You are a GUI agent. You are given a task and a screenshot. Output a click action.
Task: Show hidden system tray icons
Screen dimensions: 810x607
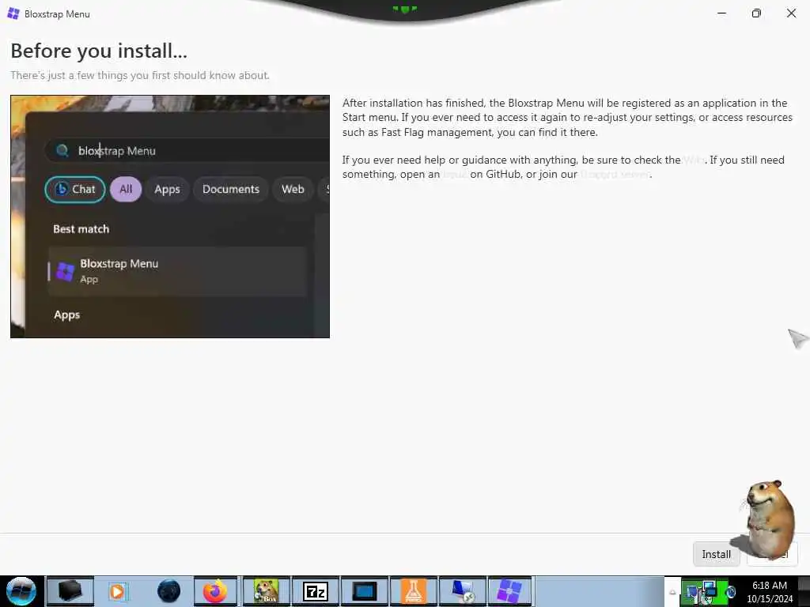672,592
